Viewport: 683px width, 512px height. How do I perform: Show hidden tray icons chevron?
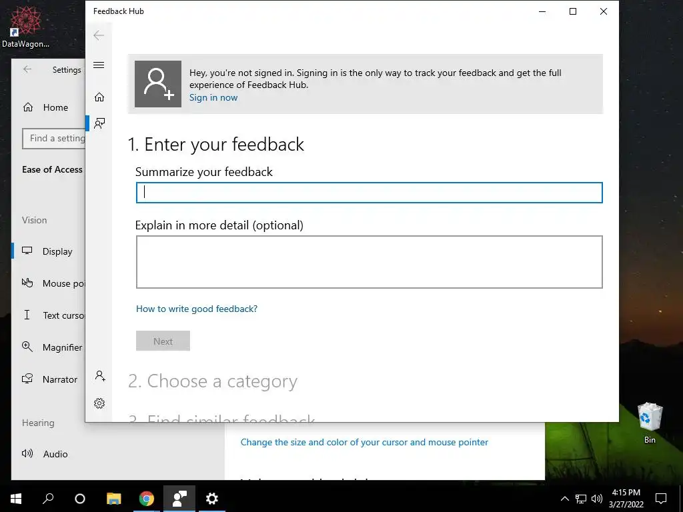(564, 499)
